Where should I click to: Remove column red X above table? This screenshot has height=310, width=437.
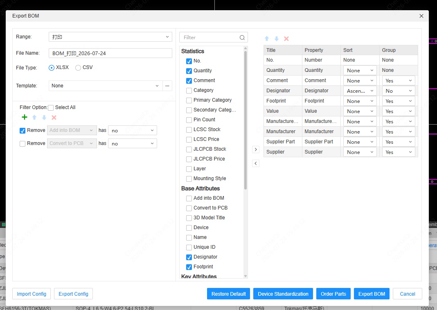(x=286, y=39)
